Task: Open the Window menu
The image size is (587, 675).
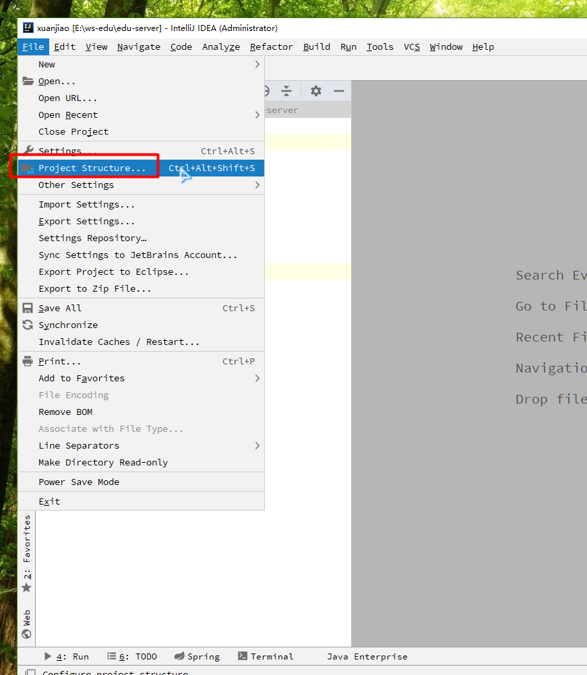Action: click(445, 47)
